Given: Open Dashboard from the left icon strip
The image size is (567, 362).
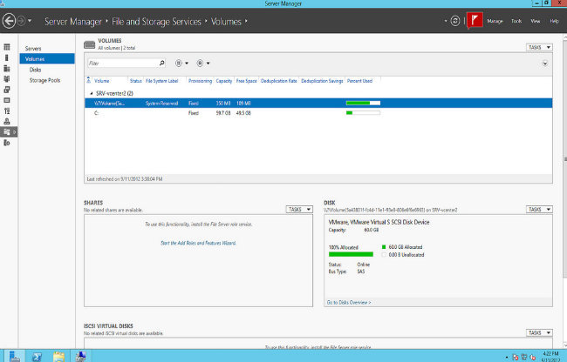Looking at the screenshot, I should point(7,46).
